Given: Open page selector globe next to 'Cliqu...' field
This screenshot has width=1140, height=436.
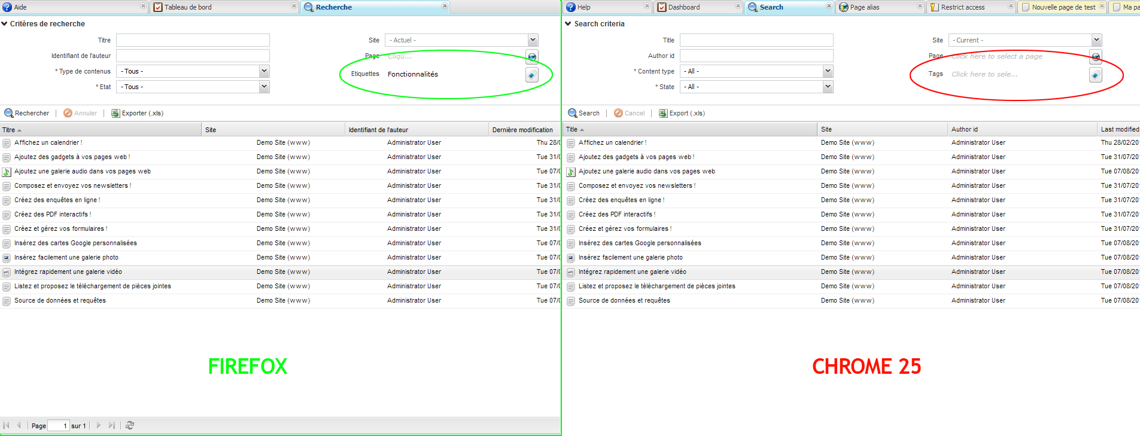Looking at the screenshot, I should [531, 57].
